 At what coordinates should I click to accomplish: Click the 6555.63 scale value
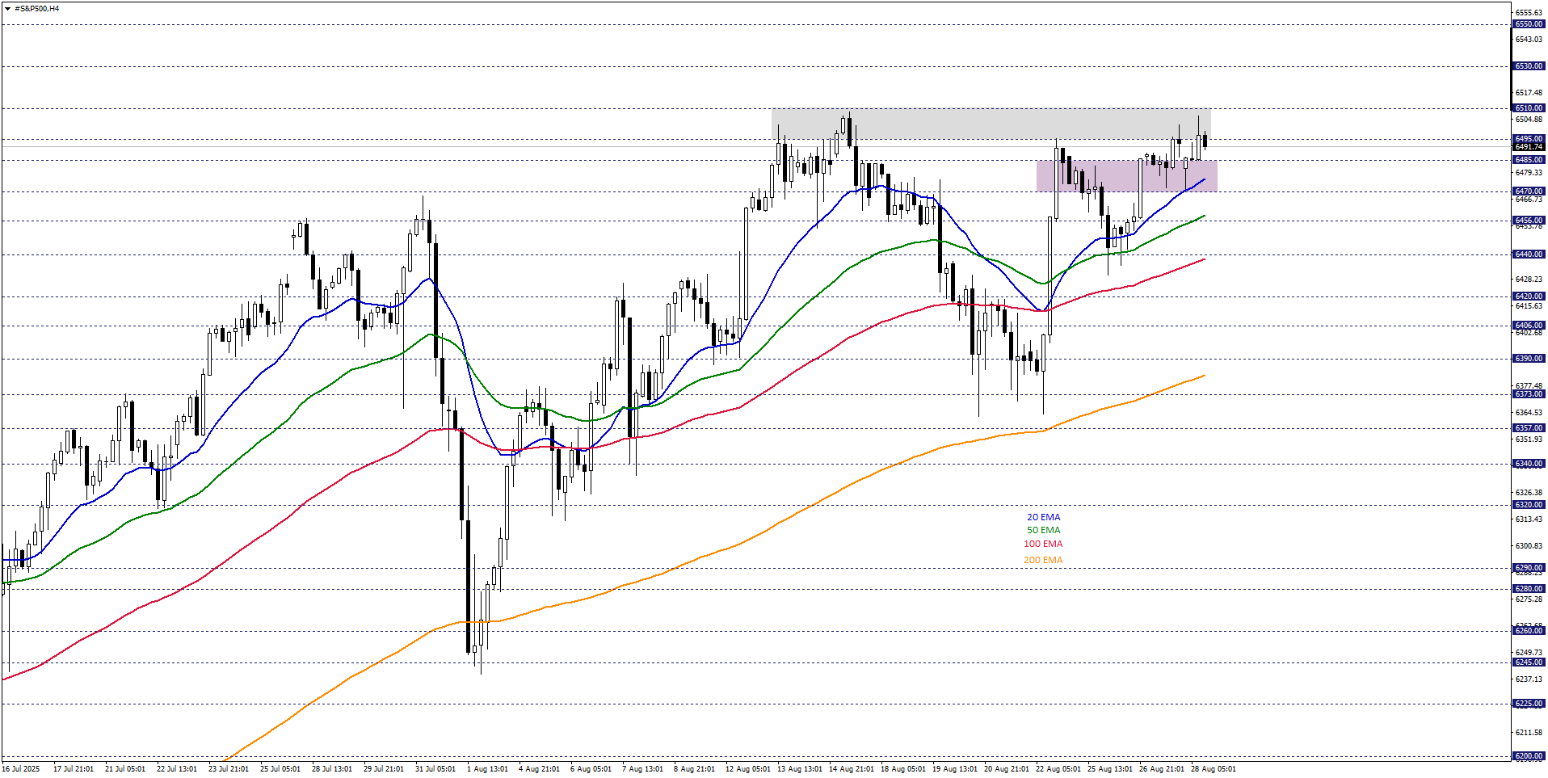(x=1528, y=13)
